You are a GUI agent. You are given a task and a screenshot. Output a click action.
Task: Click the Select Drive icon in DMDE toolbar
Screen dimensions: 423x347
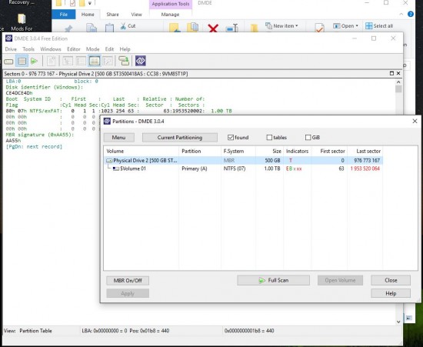[8, 62]
